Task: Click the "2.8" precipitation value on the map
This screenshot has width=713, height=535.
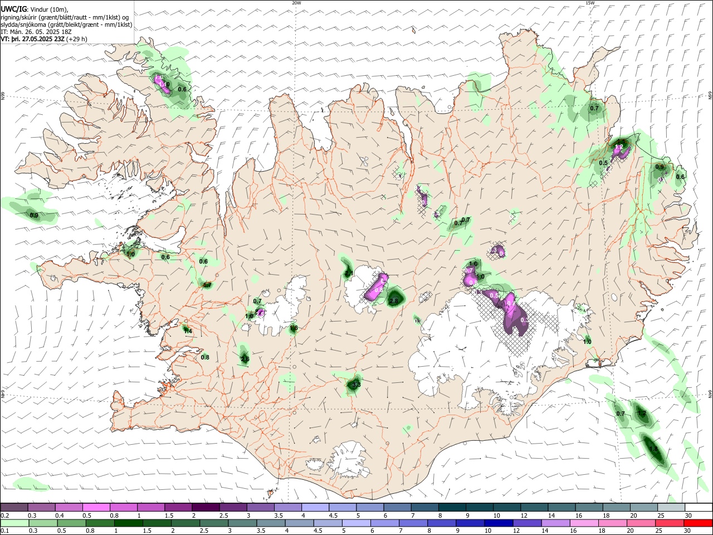Action: (x=394, y=301)
